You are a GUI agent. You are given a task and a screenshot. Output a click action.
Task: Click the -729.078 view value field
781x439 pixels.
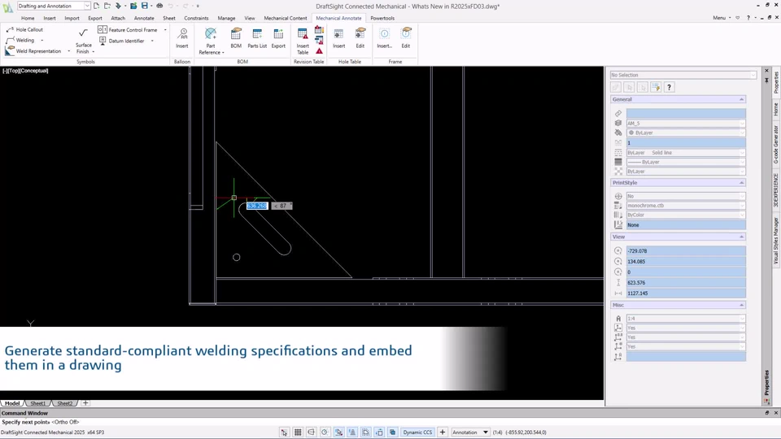coord(686,251)
